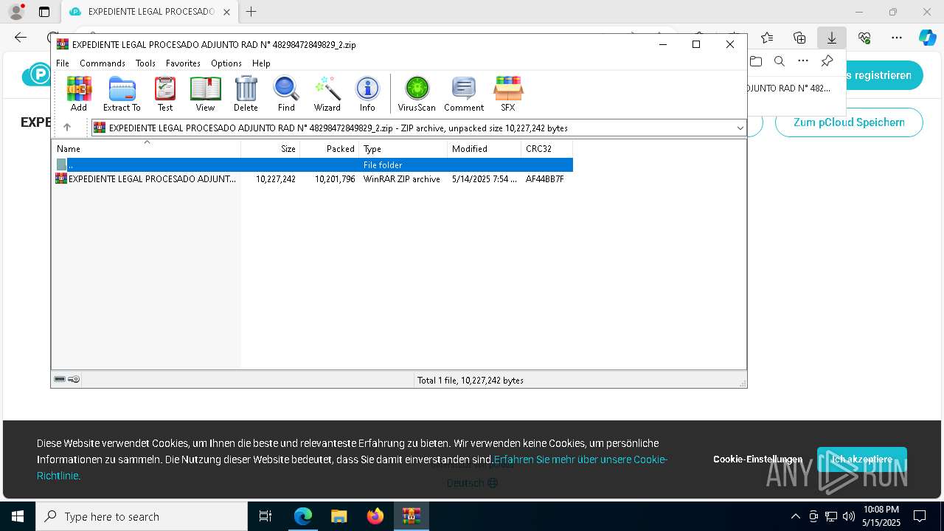The height and width of the screenshot is (531, 944).
Task: Select the parent folder ".." row
Action: (x=313, y=165)
